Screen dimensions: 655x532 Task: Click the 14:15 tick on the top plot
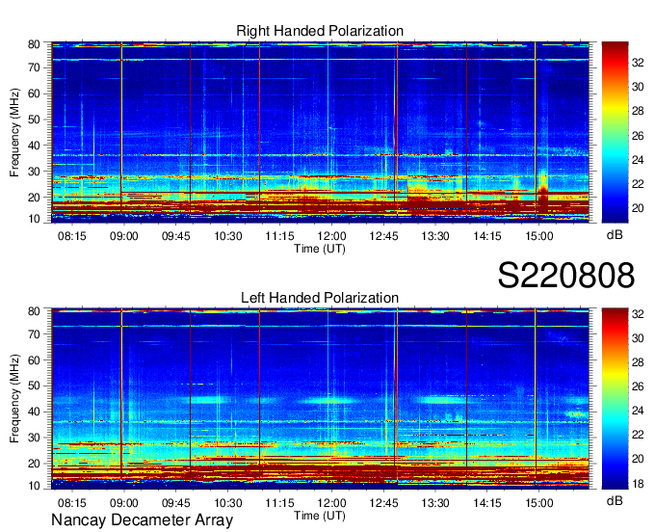pos(487,236)
